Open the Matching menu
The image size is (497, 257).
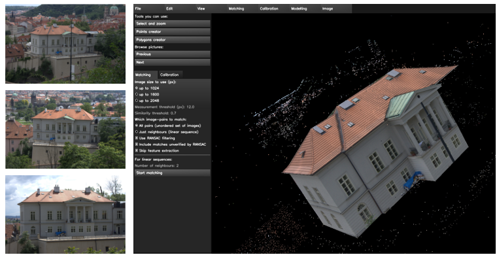(x=236, y=9)
